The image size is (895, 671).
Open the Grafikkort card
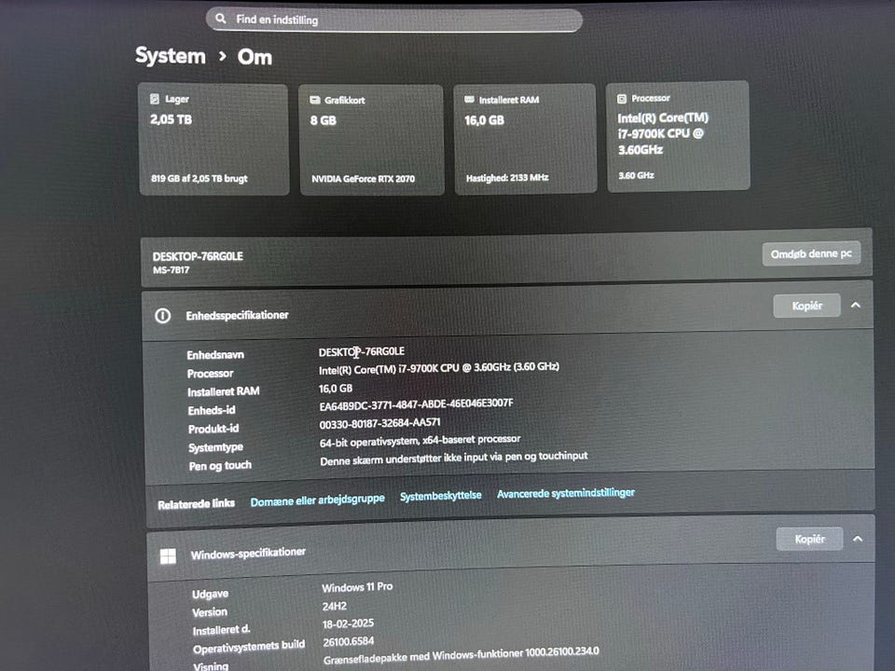tap(372, 141)
